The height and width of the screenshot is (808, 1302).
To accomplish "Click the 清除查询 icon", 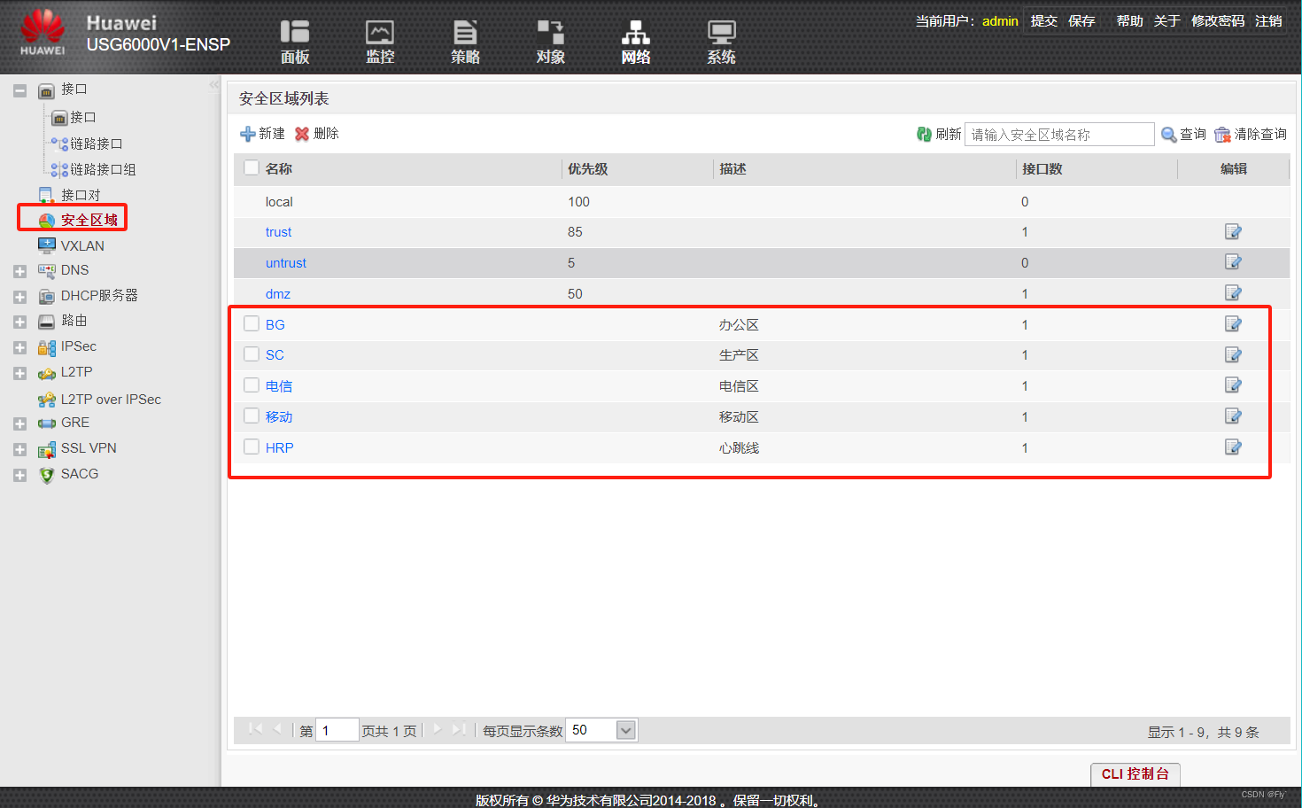I will click(1222, 135).
